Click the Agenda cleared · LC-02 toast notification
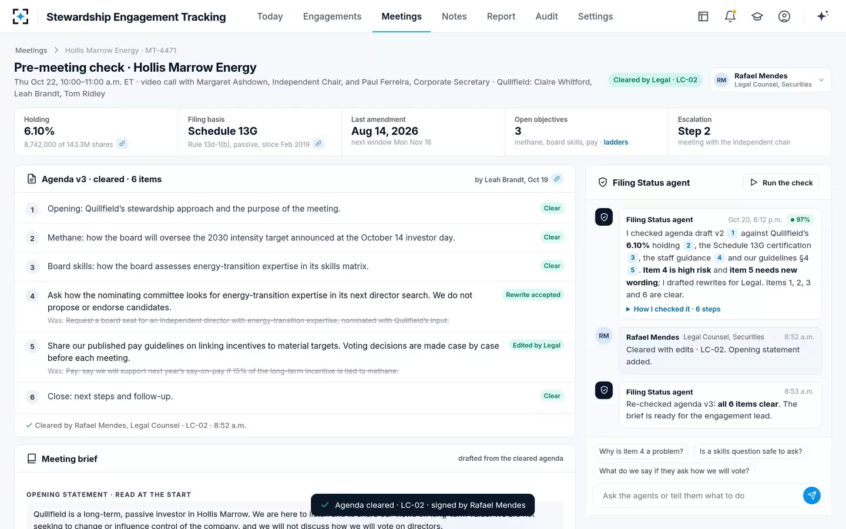Viewport: 846px width, 529px height. tap(423, 505)
